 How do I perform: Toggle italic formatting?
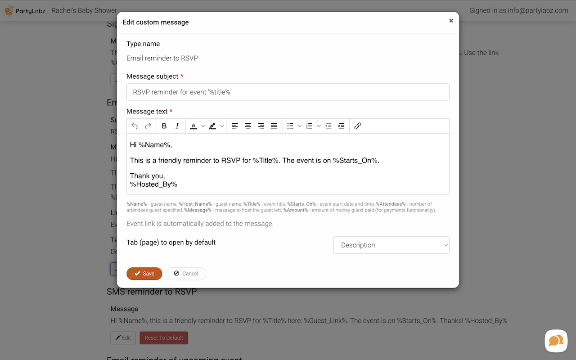[177, 126]
